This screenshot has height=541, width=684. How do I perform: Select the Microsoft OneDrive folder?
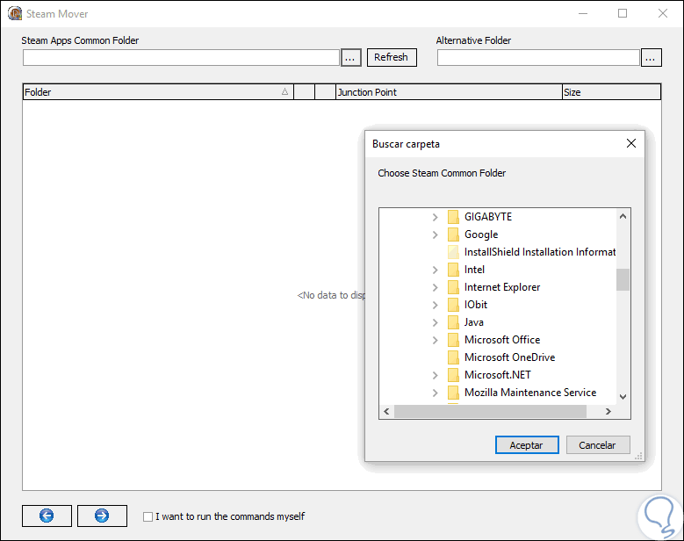coord(509,357)
